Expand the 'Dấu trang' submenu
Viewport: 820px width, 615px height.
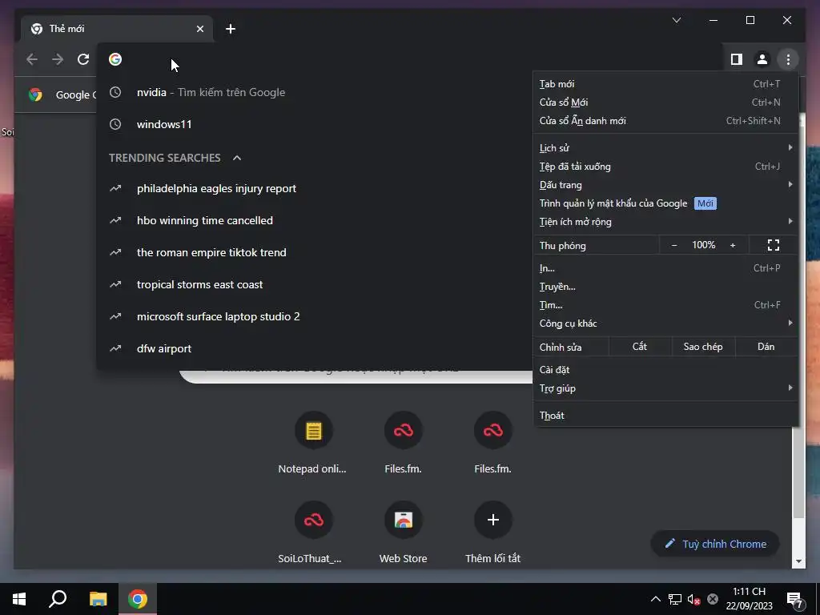pos(665,185)
